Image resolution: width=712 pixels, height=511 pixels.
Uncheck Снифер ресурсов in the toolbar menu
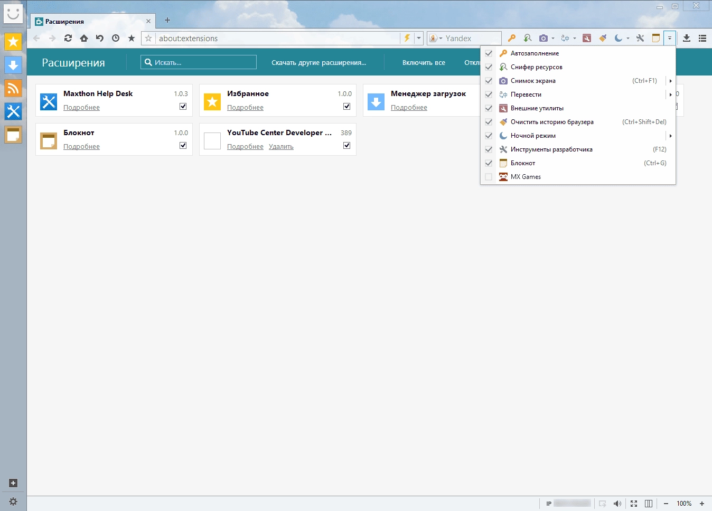489,67
